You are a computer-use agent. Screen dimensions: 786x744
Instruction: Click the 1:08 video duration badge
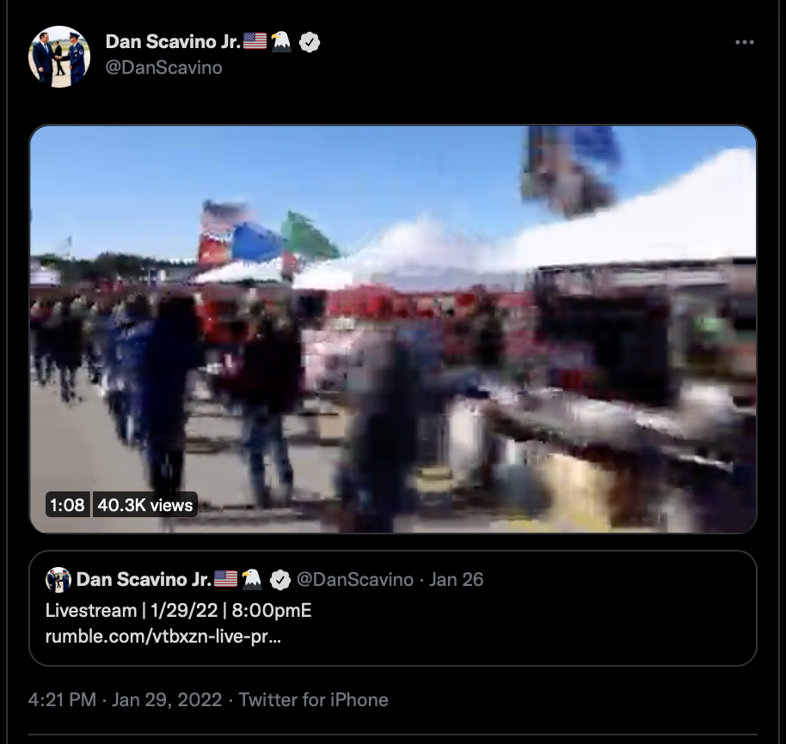pyautogui.click(x=67, y=504)
